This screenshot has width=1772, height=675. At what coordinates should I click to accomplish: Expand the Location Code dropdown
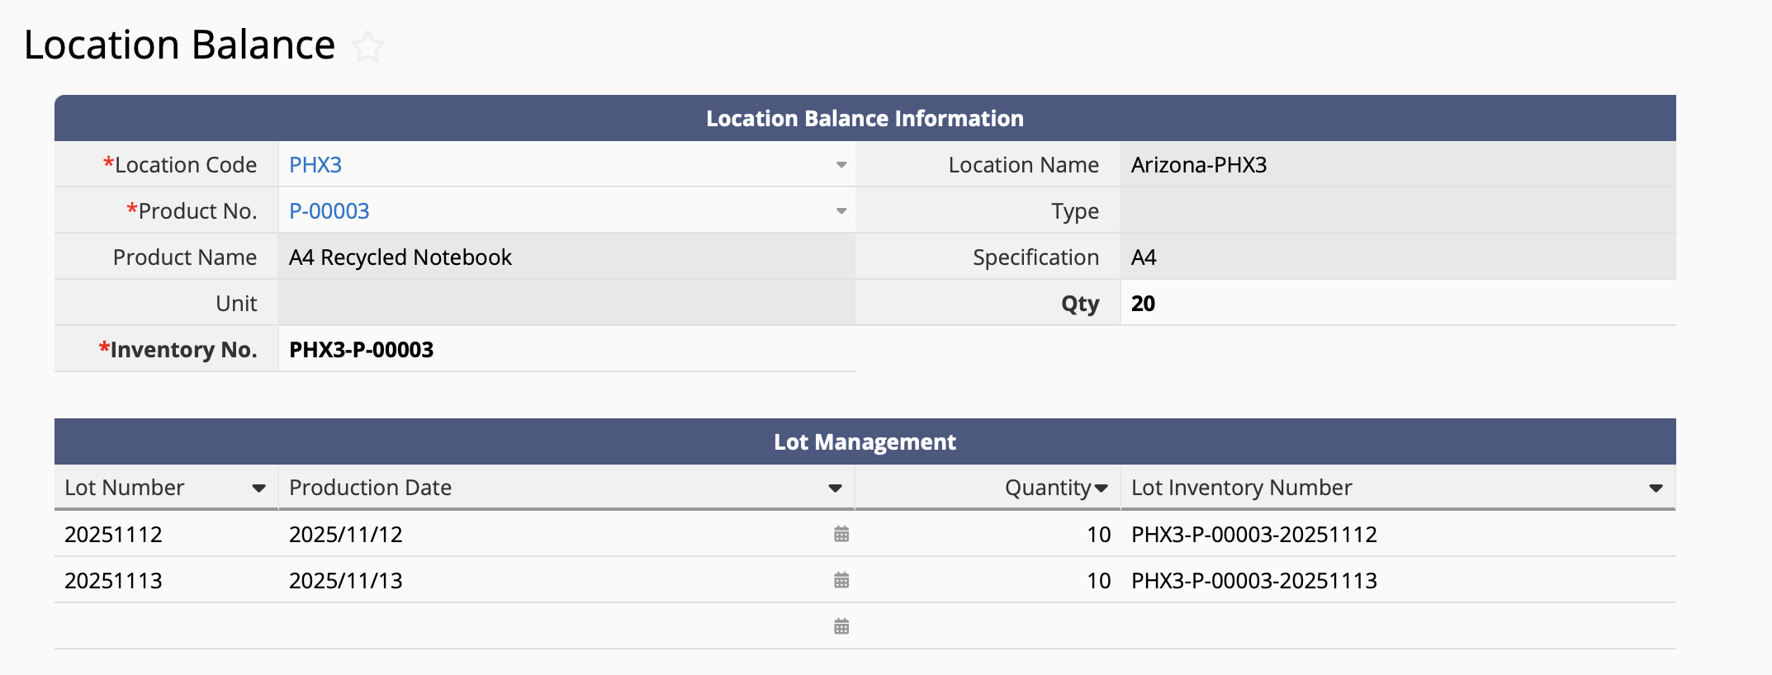841,165
